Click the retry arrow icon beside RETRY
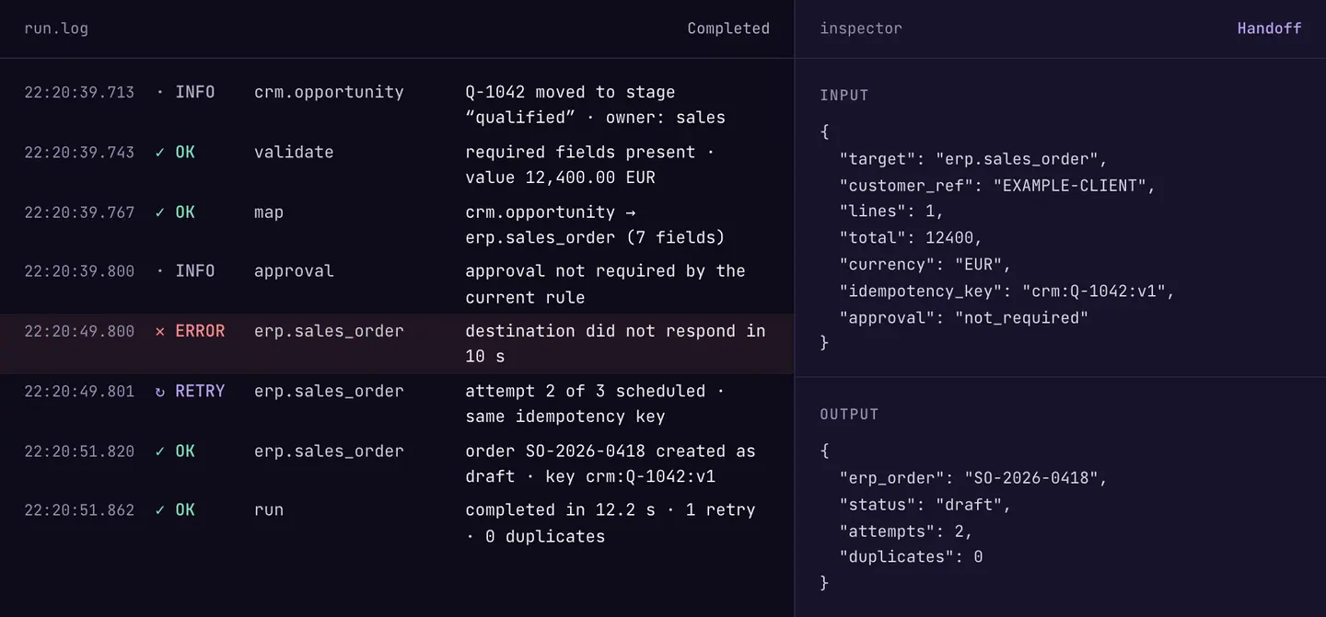Viewport: 1326px width, 617px height. (x=160, y=391)
